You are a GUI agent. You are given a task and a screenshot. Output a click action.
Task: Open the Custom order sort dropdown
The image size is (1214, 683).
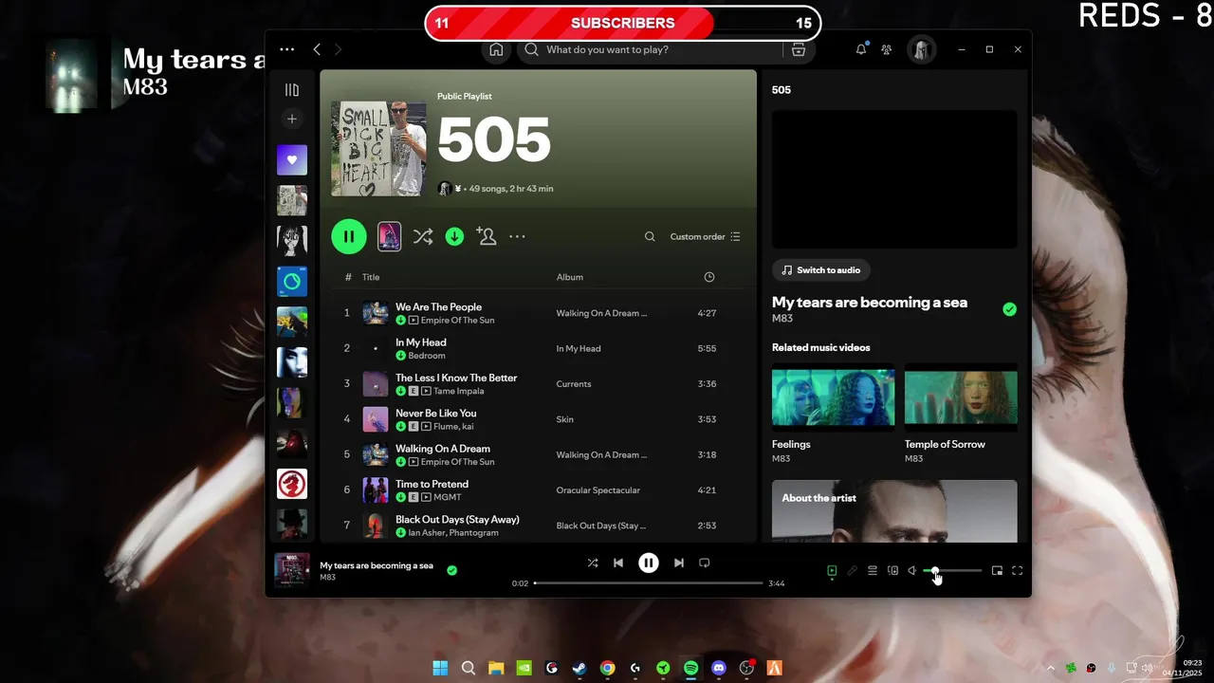(705, 237)
